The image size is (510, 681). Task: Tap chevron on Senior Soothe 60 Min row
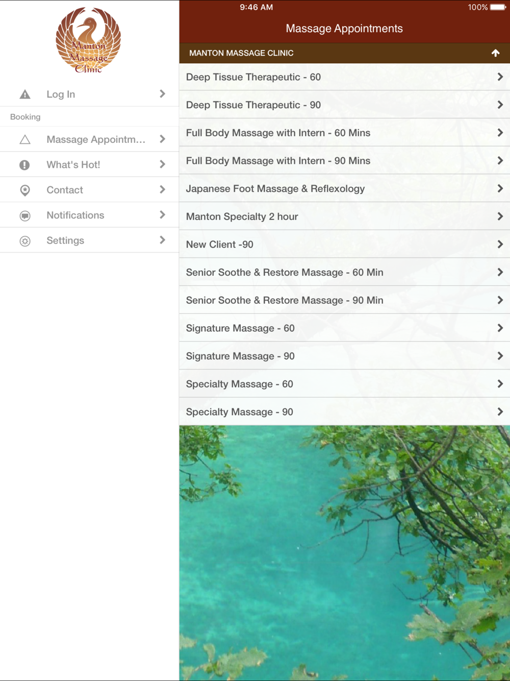click(x=500, y=272)
